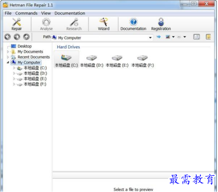Select drive E: icon in Hard Drives
218x192 pixels.
117,58
